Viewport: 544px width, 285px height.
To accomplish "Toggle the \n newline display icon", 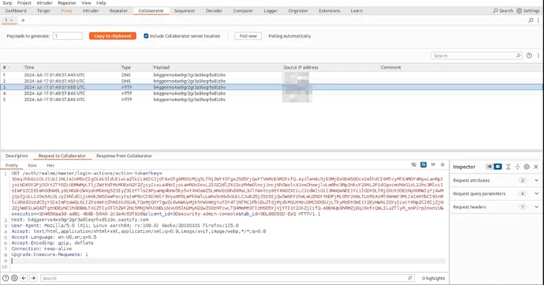I will [x=433, y=165].
